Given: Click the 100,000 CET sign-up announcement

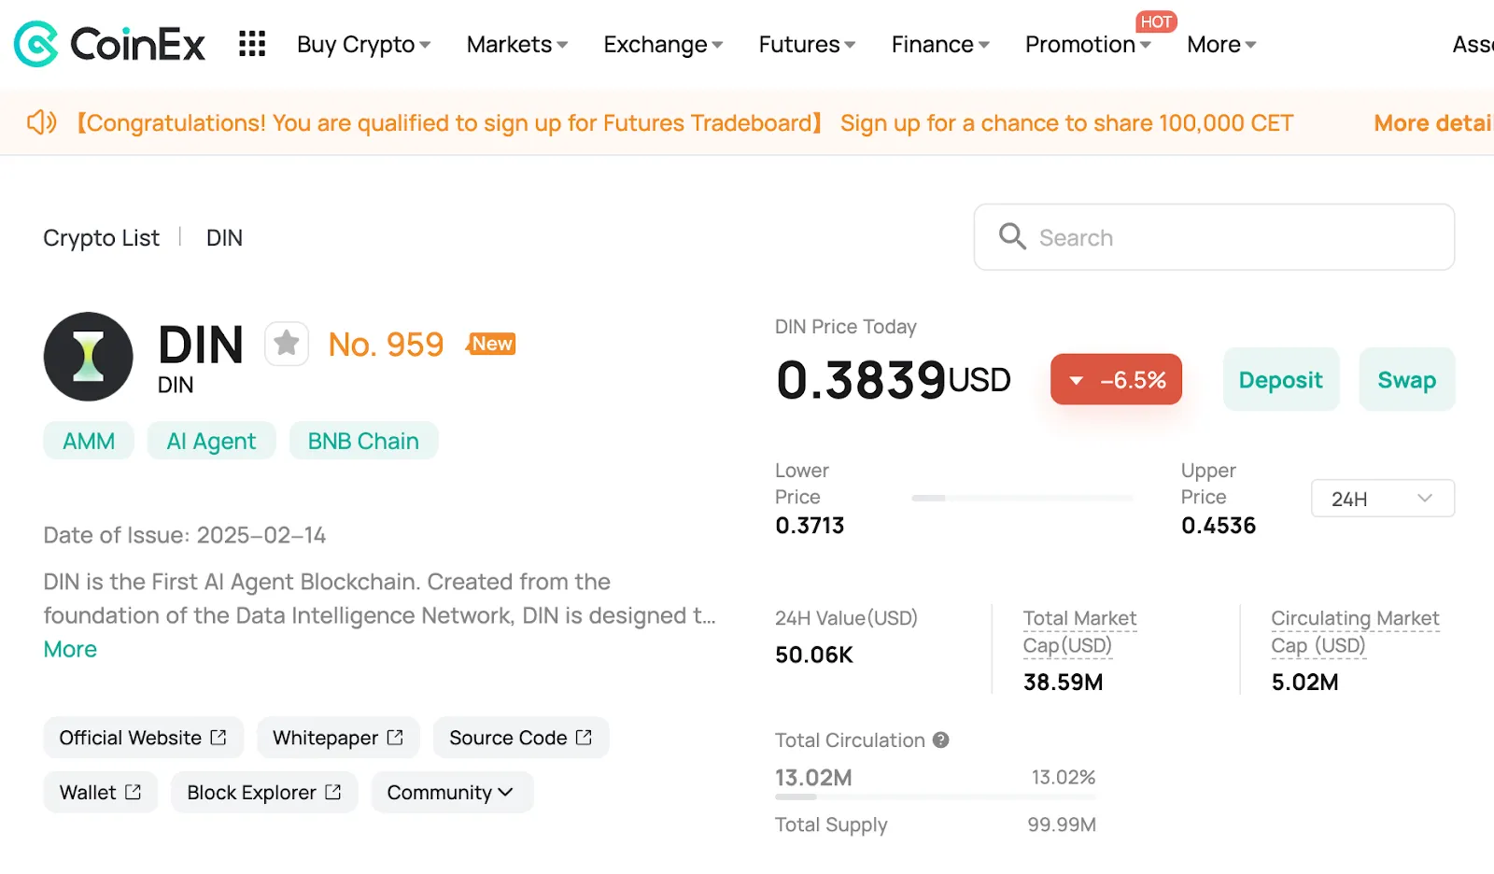Looking at the screenshot, I should (1066, 123).
